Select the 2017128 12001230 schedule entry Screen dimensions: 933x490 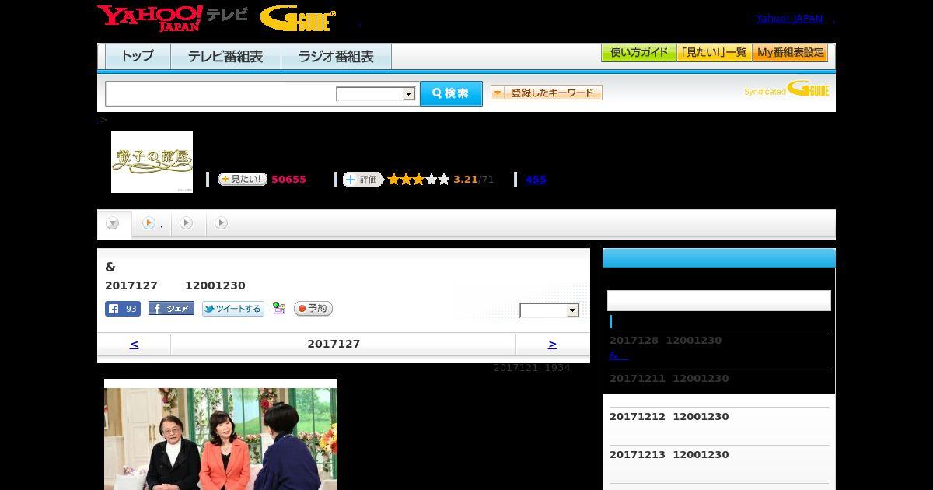(x=666, y=341)
